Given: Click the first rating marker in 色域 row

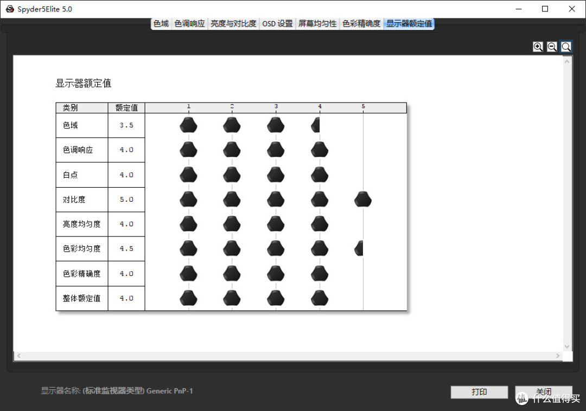Looking at the screenshot, I should point(188,125).
